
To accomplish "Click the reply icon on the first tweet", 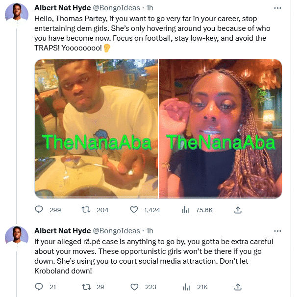I will point(40,210).
